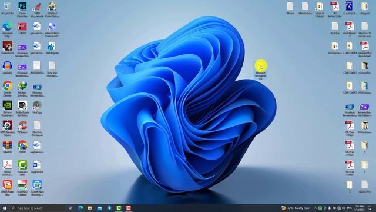The height and width of the screenshot is (212, 376).
Task: Switch to green Camtasia taskbar app
Action: coord(119,208)
